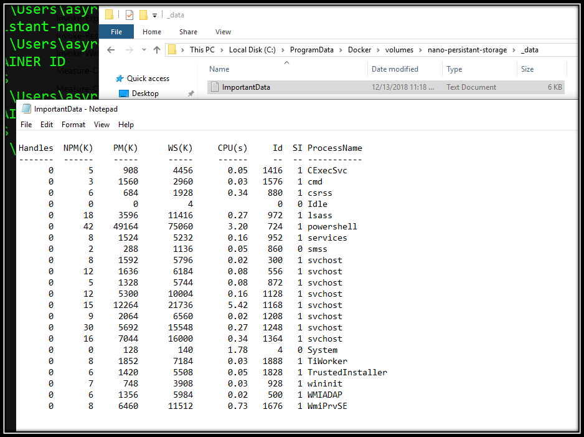Open the Notepad Help menu

(126, 125)
